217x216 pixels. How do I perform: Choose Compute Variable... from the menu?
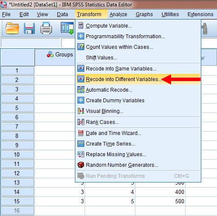coord(138,25)
